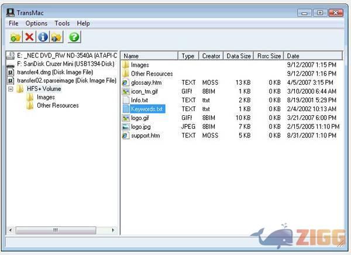Select icon_tm.gif file
The width and height of the screenshot is (351, 255).
tap(144, 91)
